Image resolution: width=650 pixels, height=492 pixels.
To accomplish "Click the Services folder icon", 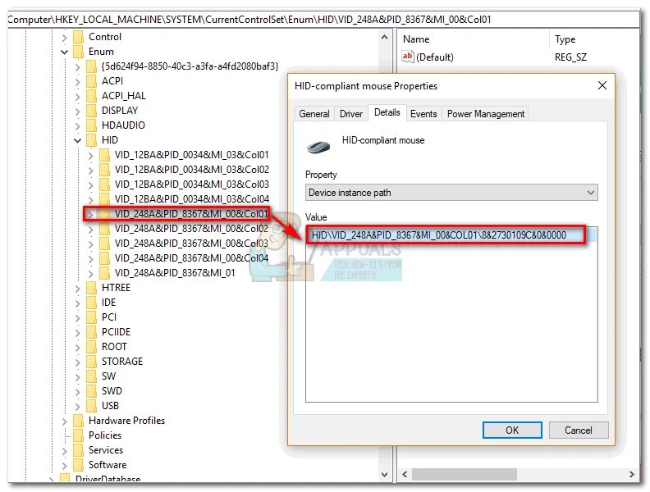I will point(78,450).
